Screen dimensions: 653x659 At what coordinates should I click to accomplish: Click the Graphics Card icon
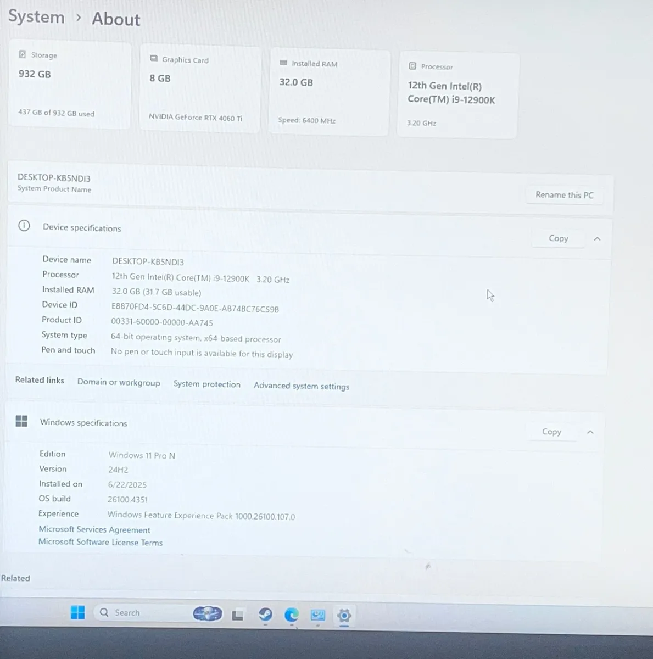(x=154, y=59)
